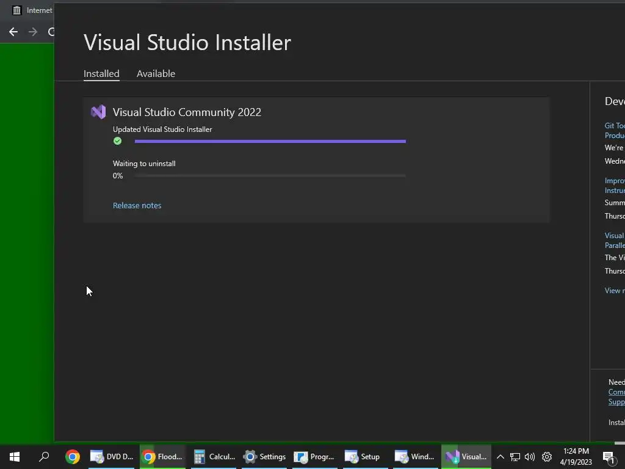Viewport: 625px width, 469px height.
Task: Click the browser Reload button
Action: pos(51,32)
